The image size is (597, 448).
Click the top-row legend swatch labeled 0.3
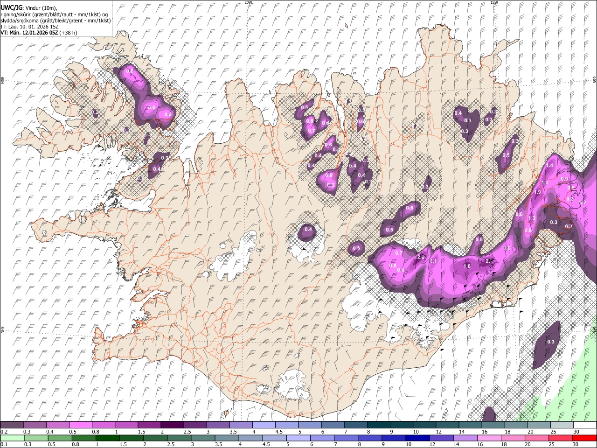click(x=35, y=425)
